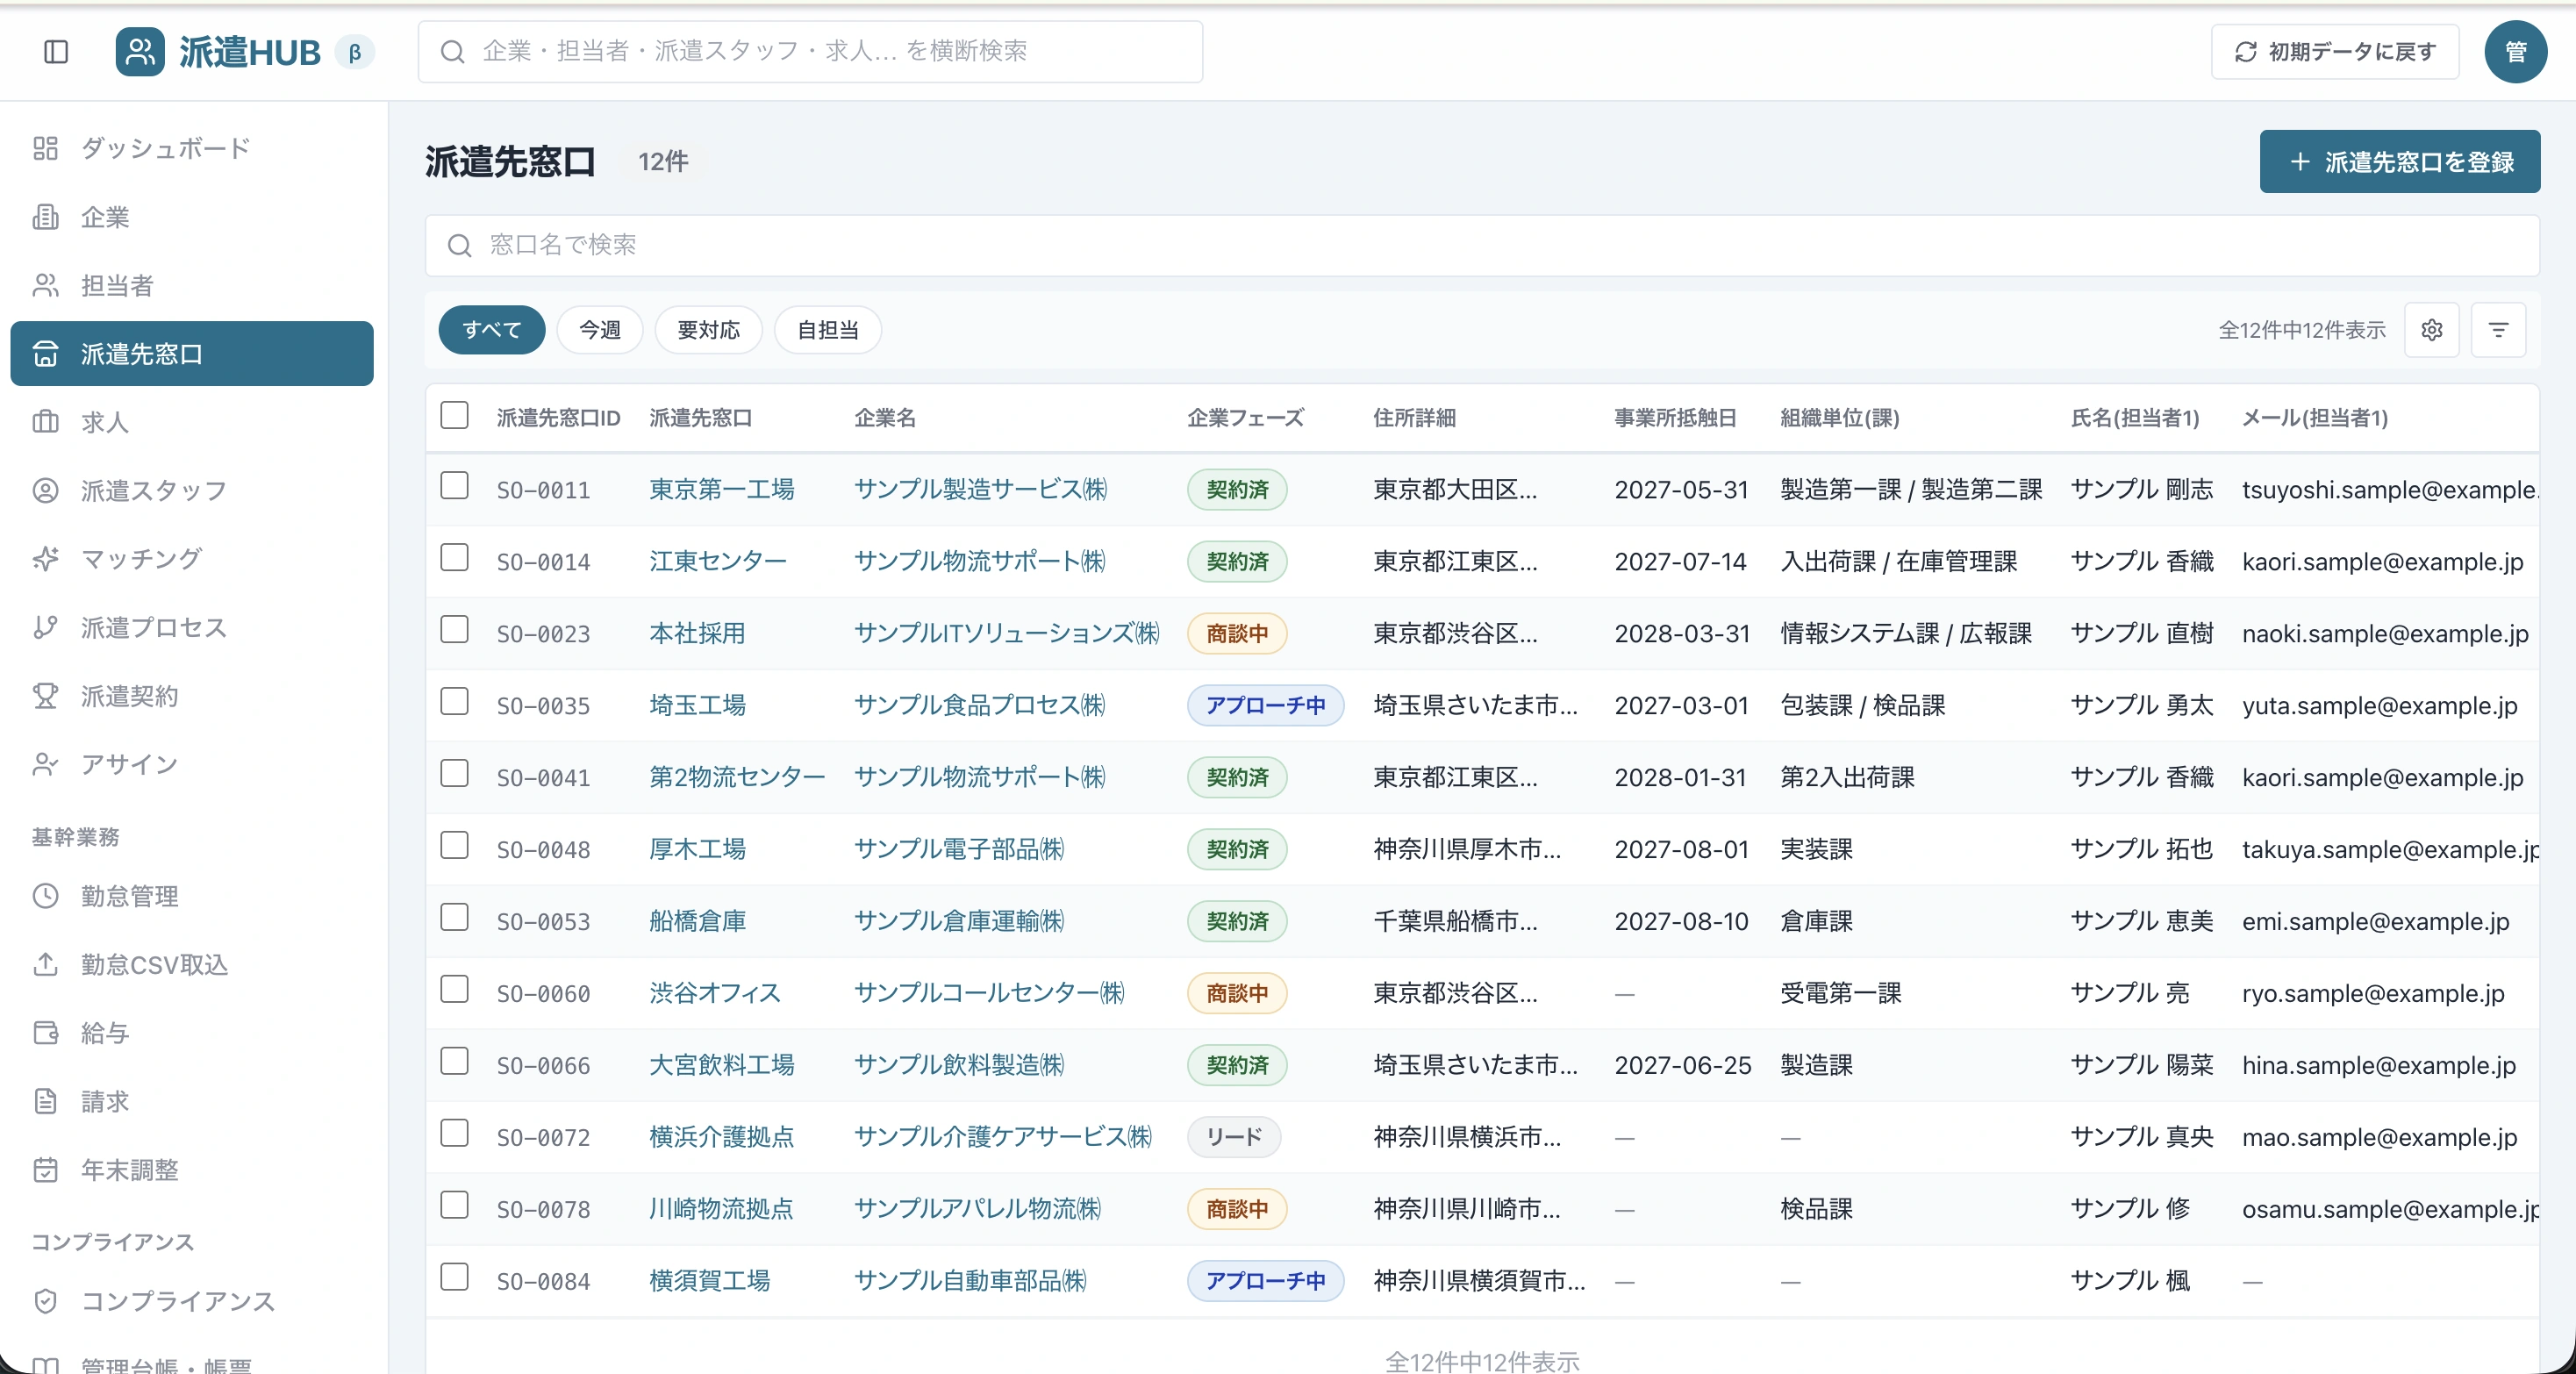
Task: Check the row SO-0060 checkbox
Action: click(x=454, y=990)
